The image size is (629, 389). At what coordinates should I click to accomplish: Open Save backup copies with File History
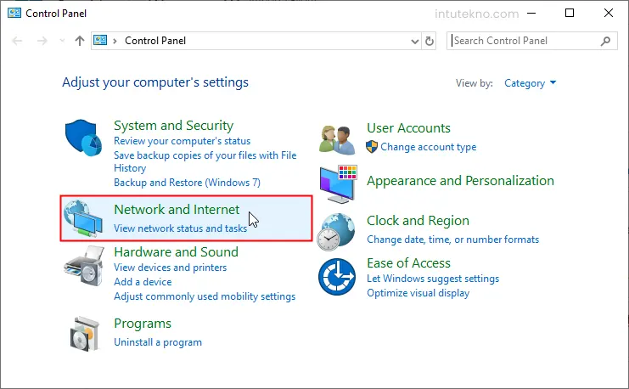[205, 161]
